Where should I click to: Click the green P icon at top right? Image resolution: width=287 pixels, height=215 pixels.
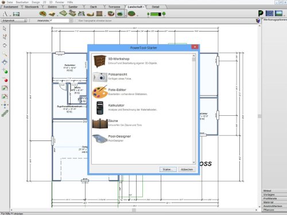(x=261, y=13)
